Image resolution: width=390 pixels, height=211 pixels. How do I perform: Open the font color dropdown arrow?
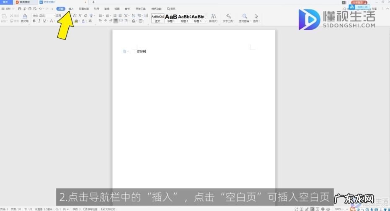[86, 21]
